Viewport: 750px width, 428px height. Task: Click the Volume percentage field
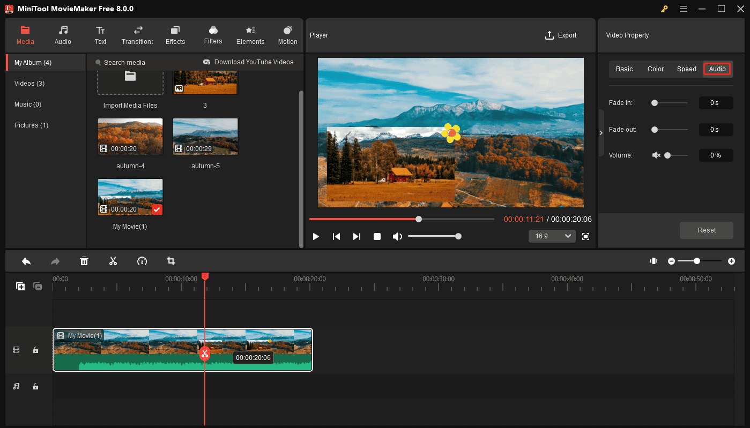(716, 155)
